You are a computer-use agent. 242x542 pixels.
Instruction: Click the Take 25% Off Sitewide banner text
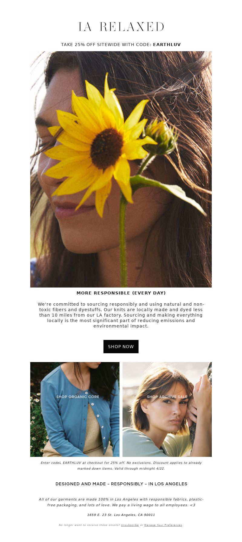(x=121, y=45)
